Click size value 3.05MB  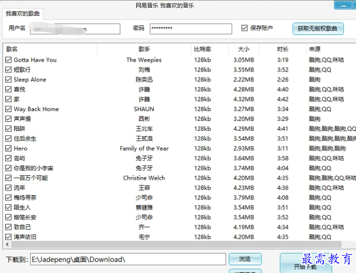244,60
